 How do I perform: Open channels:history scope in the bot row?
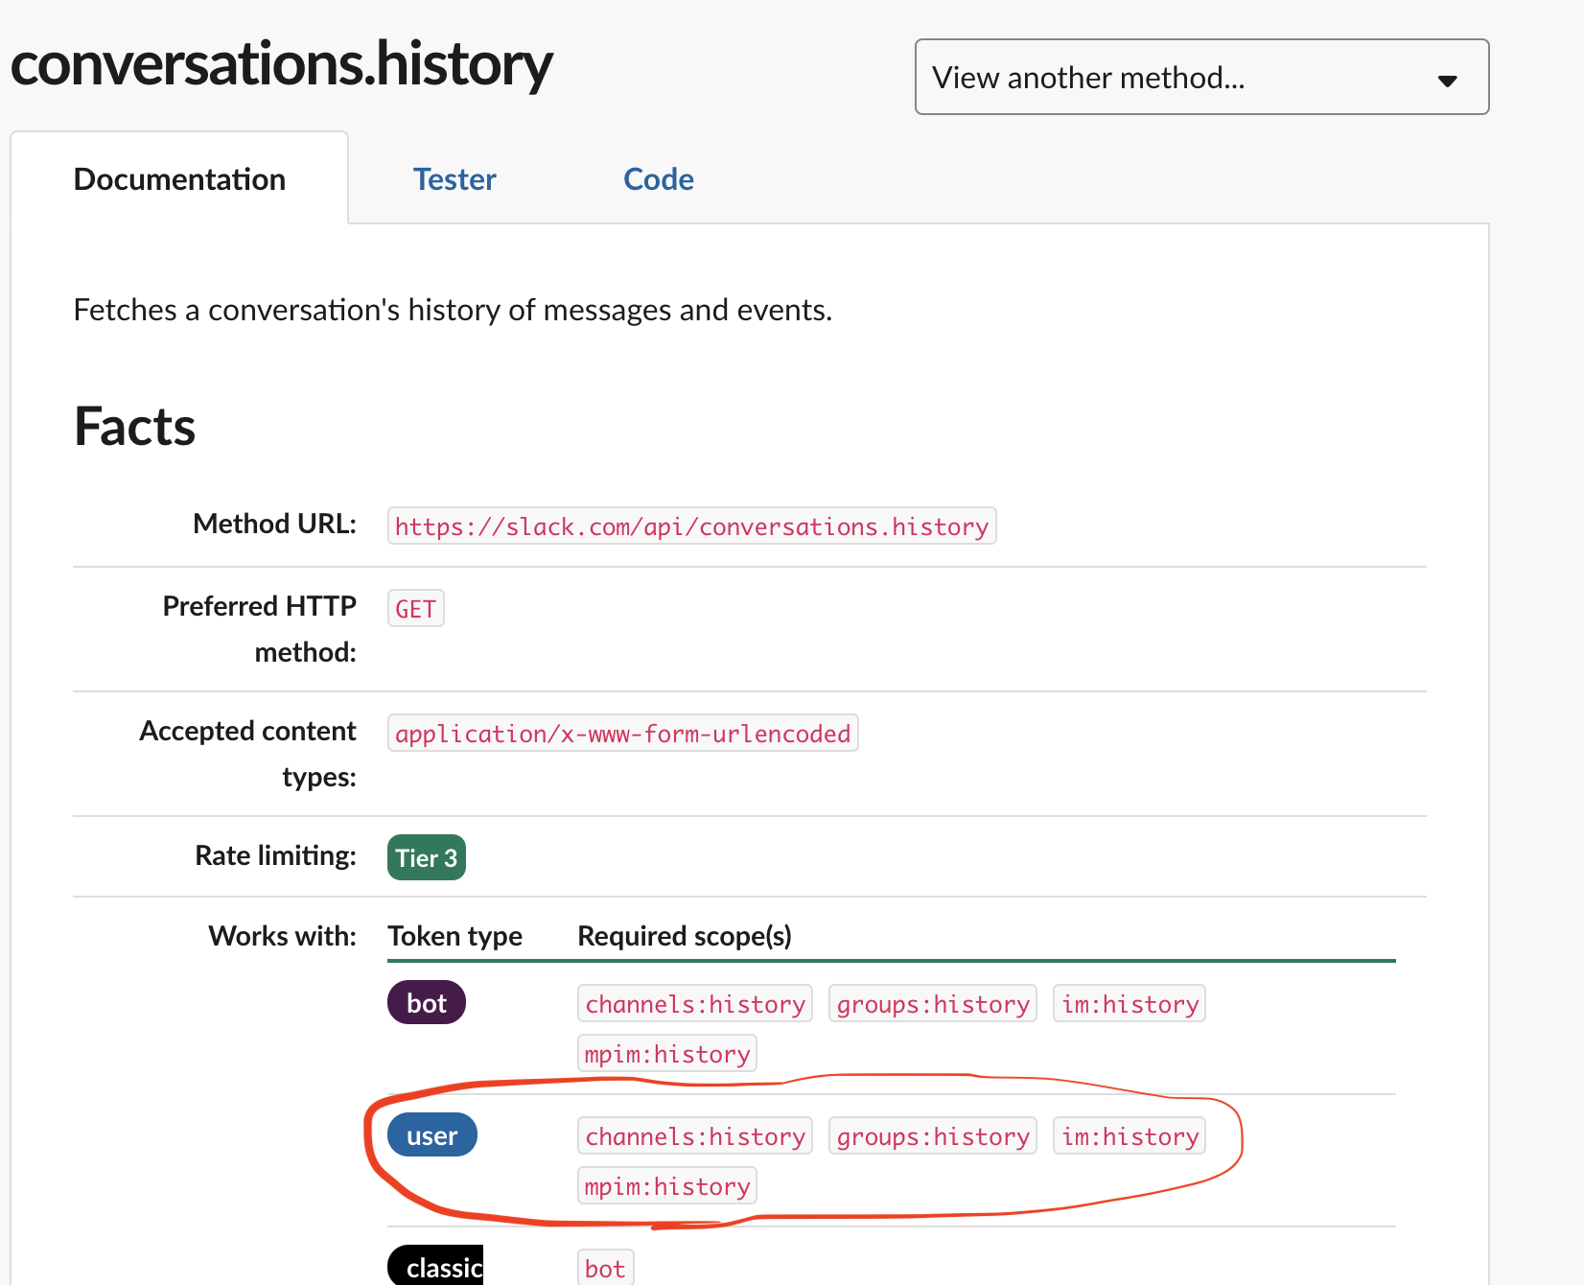(x=695, y=1004)
